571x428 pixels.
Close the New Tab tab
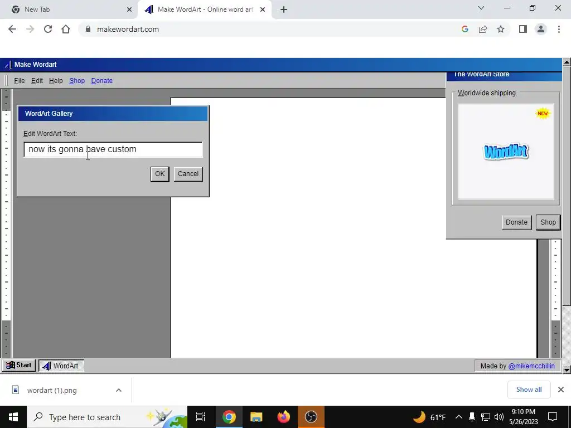(129, 9)
